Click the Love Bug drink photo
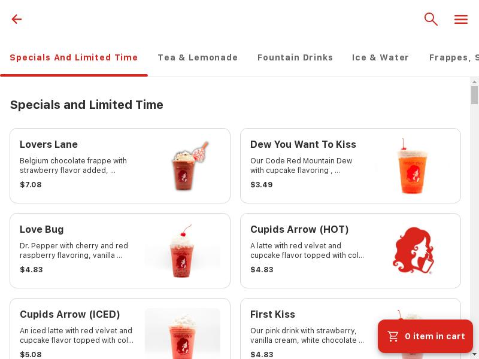This screenshot has width=479, height=359. [183, 250]
